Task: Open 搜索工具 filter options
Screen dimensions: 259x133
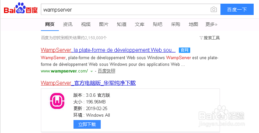Action: point(209,38)
